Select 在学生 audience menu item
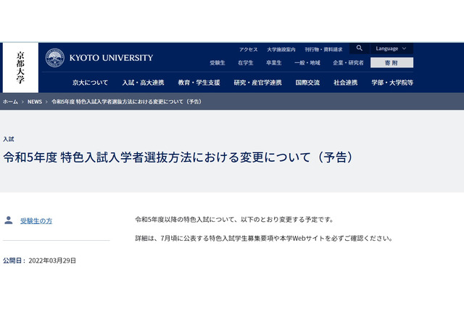 coord(246,63)
